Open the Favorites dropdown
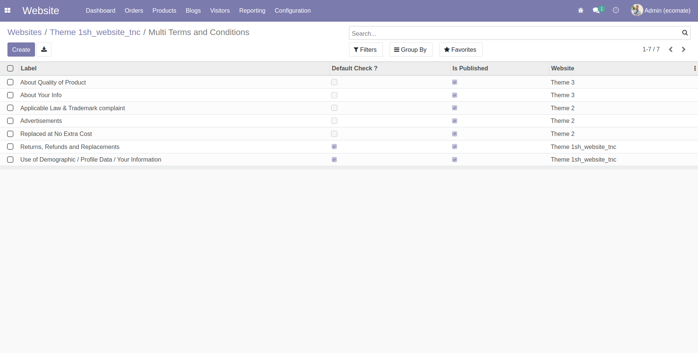 tap(461, 50)
